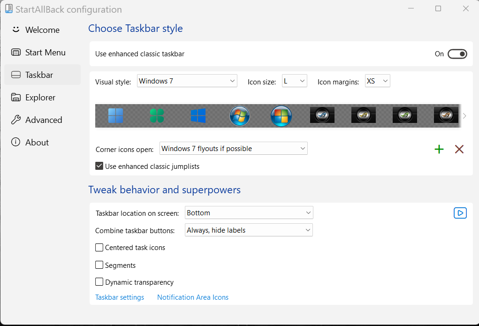Select the blue ROG eye start button
The width and height of the screenshot is (479, 326).
click(x=322, y=115)
